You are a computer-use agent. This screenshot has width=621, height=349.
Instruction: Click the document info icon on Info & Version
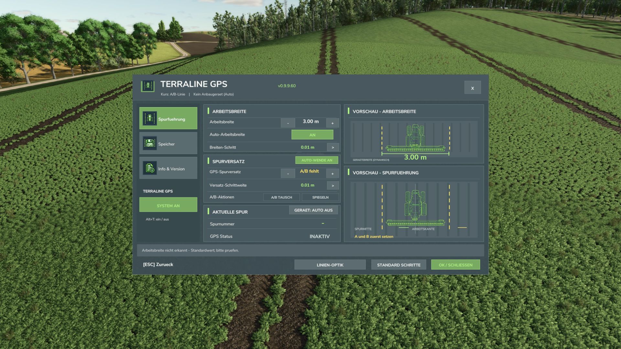149,168
